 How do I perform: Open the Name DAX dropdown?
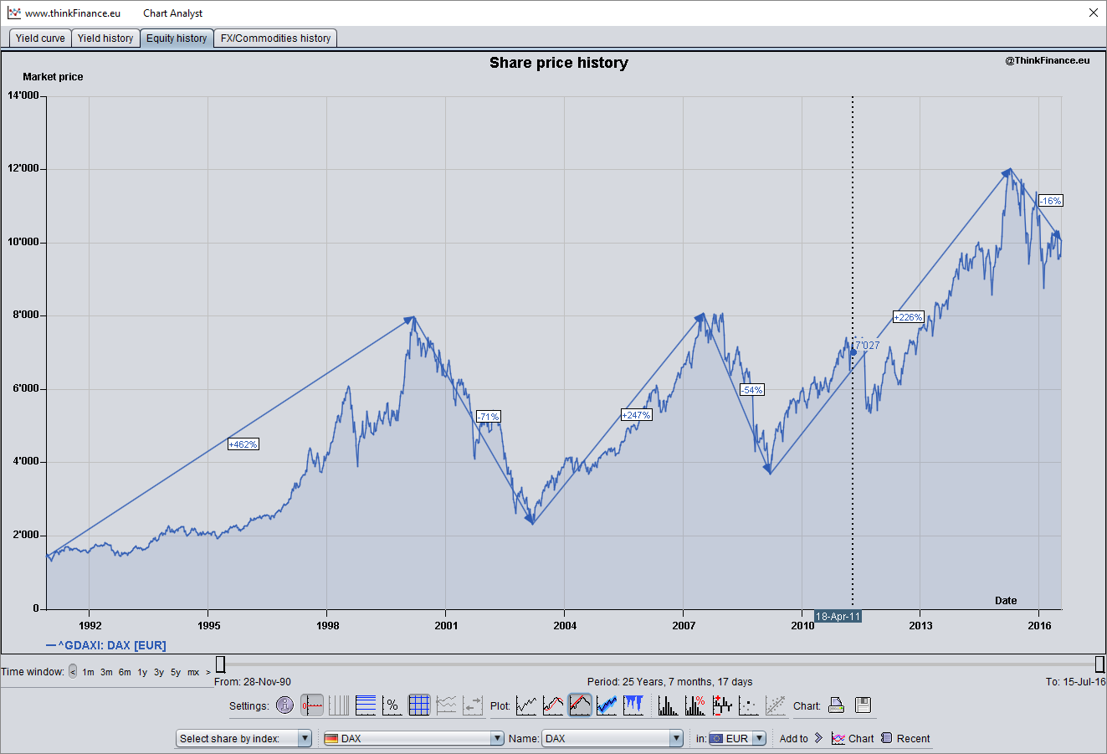pos(613,738)
